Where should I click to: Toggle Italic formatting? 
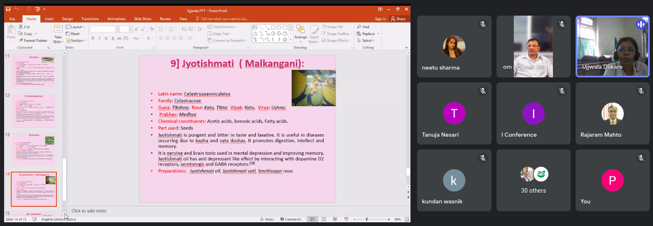(x=99, y=38)
